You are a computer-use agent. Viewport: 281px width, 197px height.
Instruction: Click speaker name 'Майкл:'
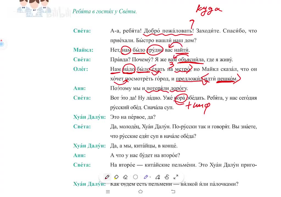click(83, 50)
